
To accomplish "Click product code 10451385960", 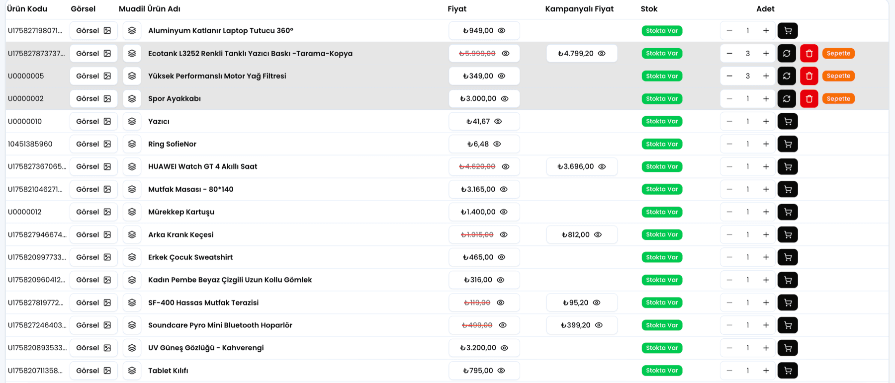I will tap(30, 144).
